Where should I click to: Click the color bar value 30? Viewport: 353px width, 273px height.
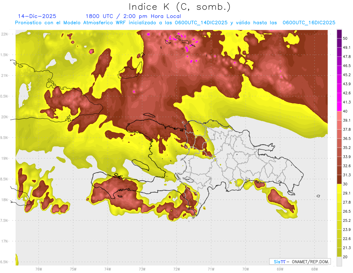pos(346,184)
